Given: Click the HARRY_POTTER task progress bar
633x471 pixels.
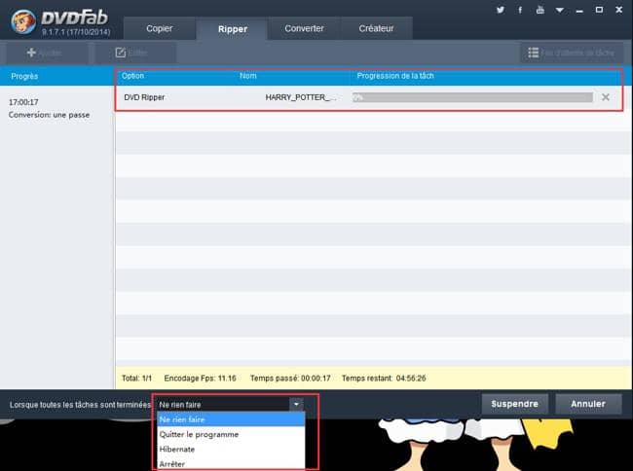Looking at the screenshot, I should (472, 97).
